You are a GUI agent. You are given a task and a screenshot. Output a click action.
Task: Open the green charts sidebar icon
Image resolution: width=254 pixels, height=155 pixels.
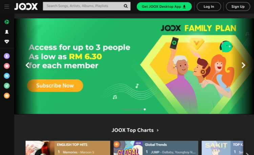coord(7,86)
